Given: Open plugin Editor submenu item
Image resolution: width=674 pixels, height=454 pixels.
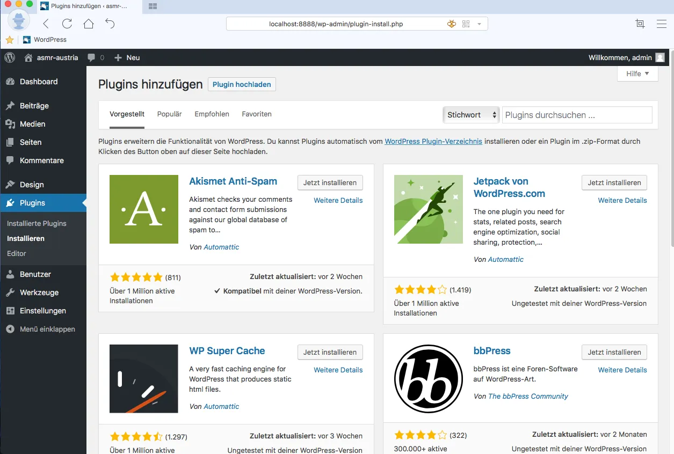Looking at the screenshot, I should click(x=17, y=253).
